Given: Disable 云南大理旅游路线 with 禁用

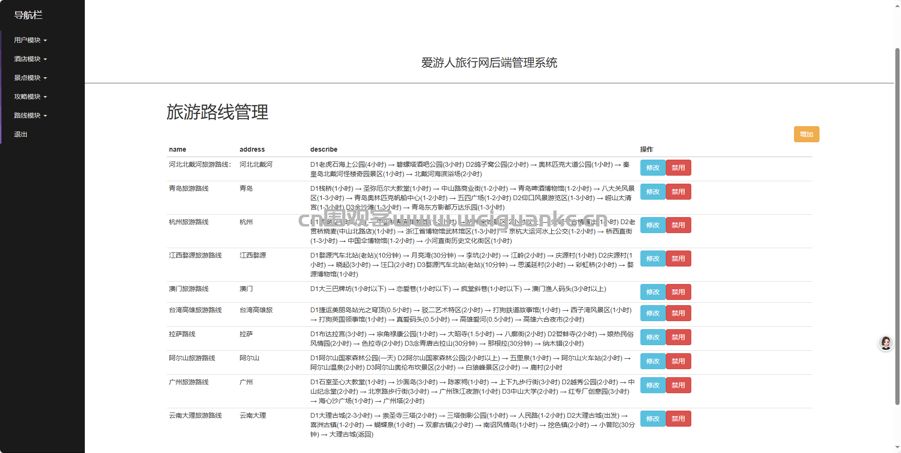Looking at the screenshot, I should (x=678, y=419).
